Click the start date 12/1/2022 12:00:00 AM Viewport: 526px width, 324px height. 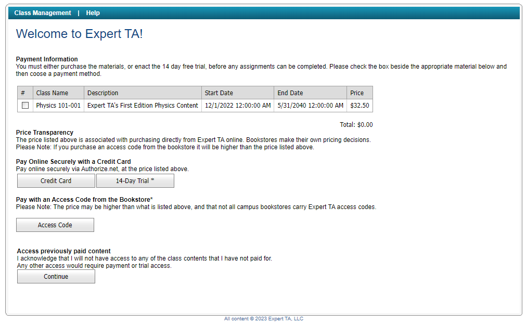tap(237, 106)
